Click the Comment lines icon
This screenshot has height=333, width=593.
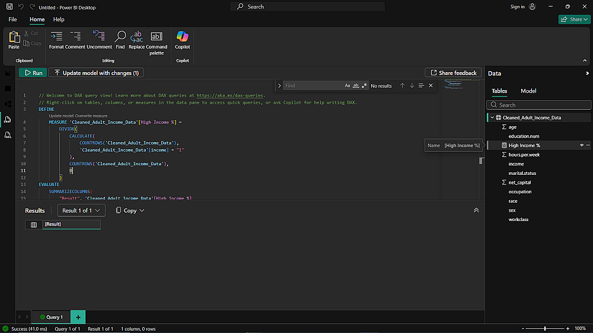[75, 37]
